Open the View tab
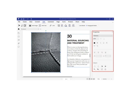131x98 pixels. (x=31, y=22)
